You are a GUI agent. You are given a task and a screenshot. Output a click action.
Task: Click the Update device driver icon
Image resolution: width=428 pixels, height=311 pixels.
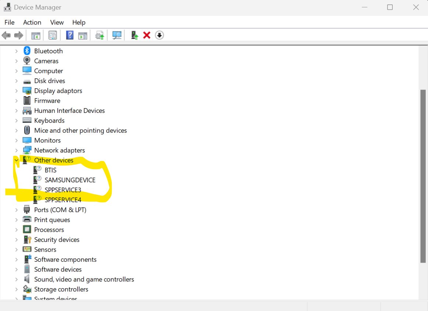coord(100,35)
